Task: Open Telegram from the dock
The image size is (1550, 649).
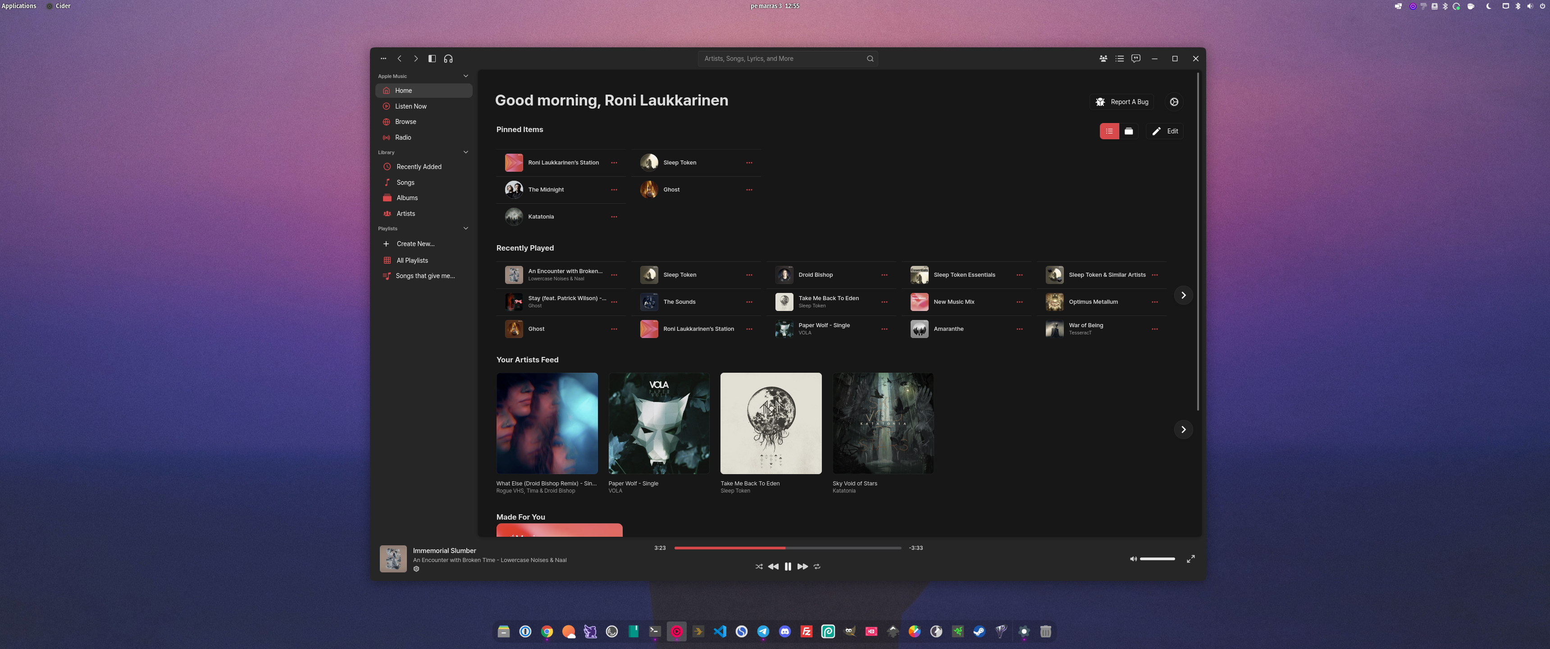Action: point(763,631)
